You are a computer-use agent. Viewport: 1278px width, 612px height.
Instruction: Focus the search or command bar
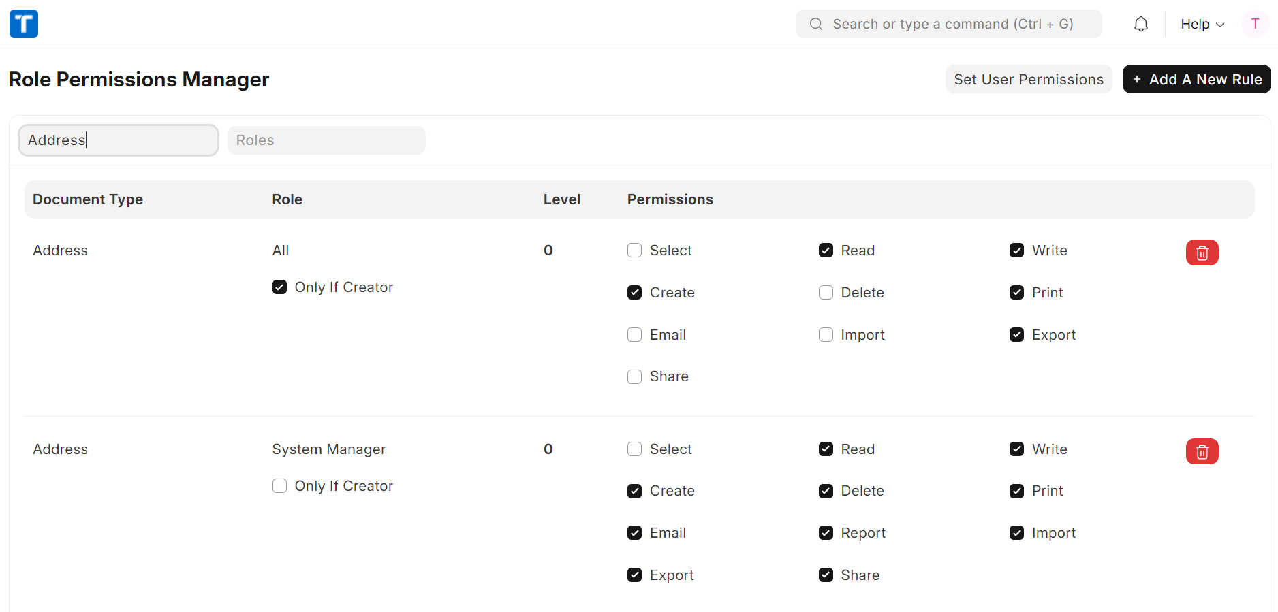(952, 25)
